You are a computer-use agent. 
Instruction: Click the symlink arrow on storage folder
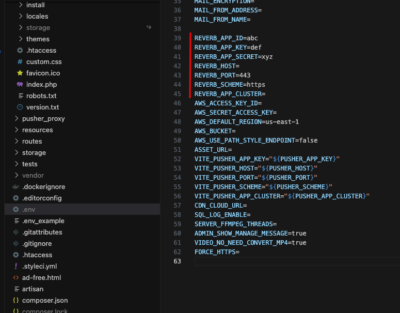149,27
